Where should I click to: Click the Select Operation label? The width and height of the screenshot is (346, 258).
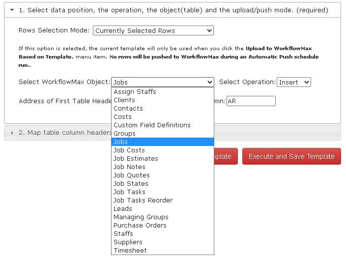(x=247, y=82)
